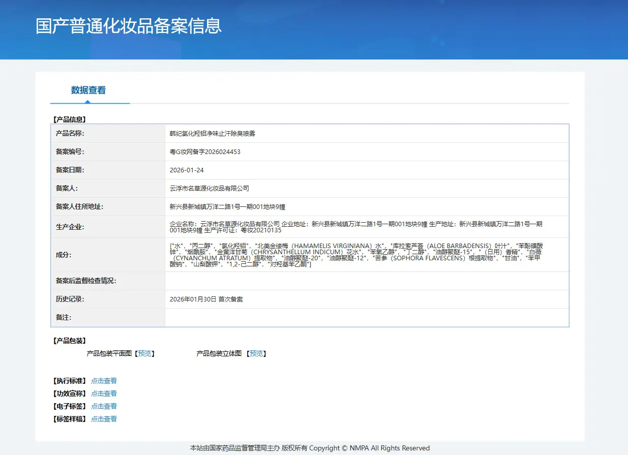Click the 备案后监督检查情况 row label
The image size is (628, 455).
[86, 281]
